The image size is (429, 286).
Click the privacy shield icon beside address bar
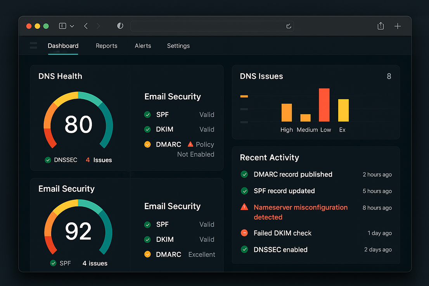tap(120, 26)
